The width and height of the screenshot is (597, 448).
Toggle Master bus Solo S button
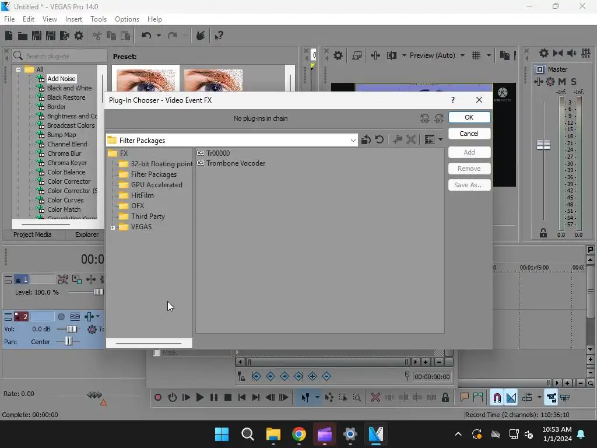574,82
